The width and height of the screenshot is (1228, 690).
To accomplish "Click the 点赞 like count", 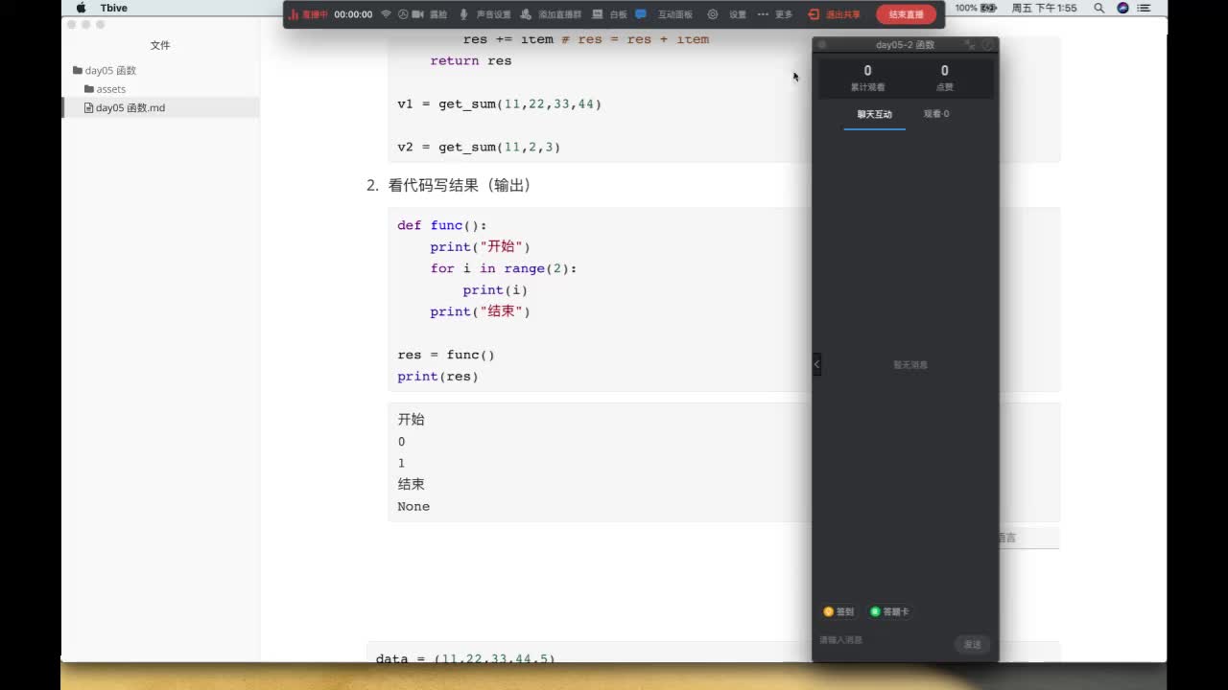I will coord(944,78).
